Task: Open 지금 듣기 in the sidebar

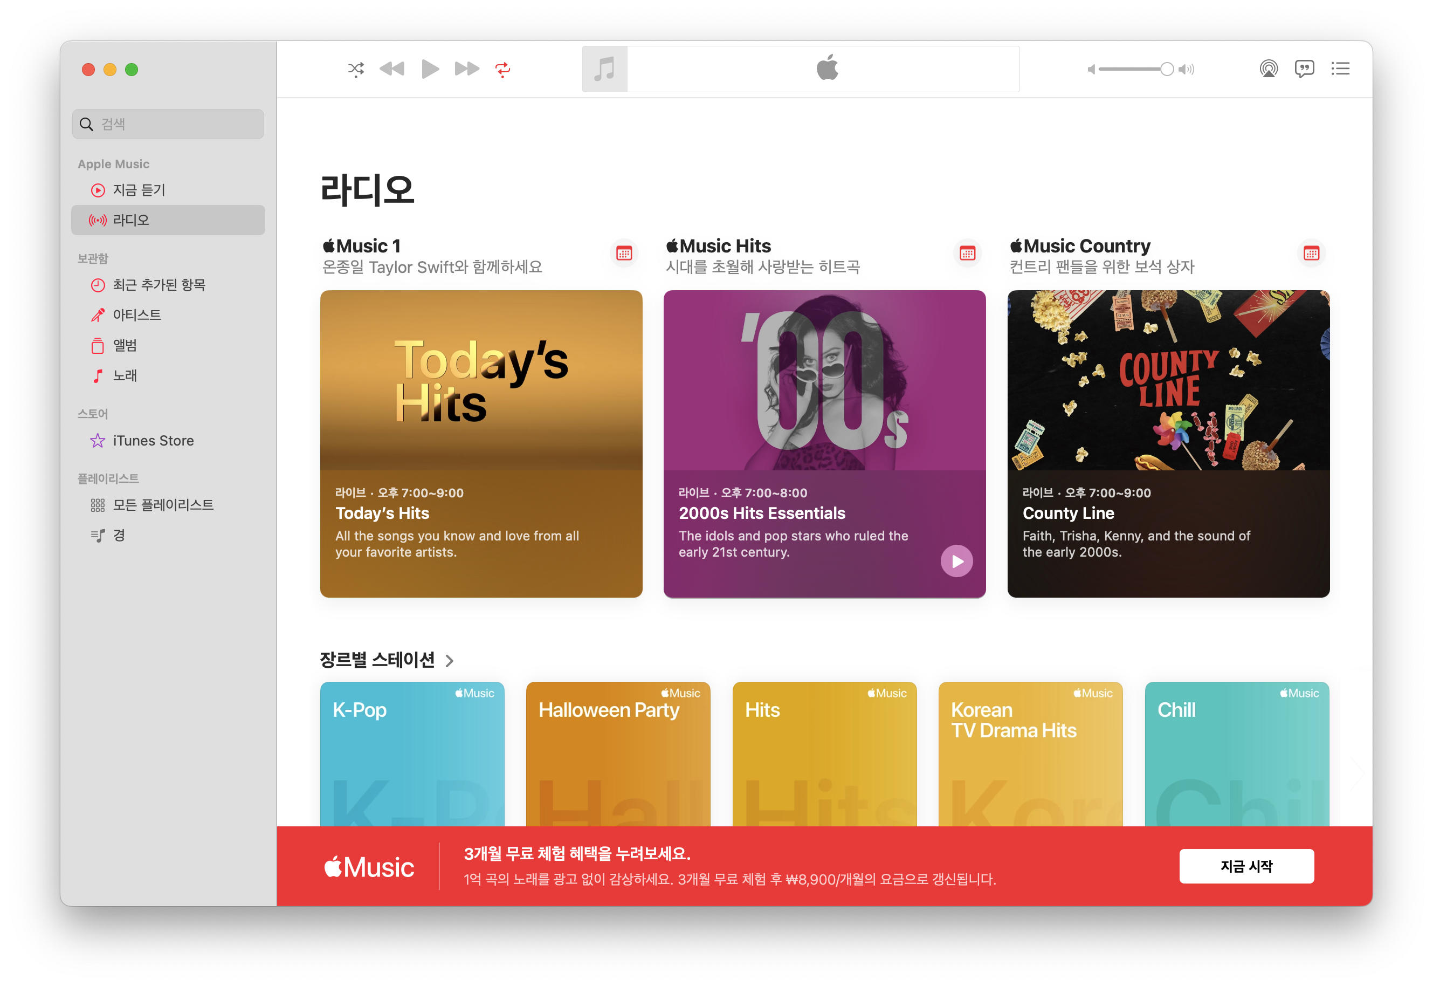Action: pyautogui.click(x=139, y=190)
